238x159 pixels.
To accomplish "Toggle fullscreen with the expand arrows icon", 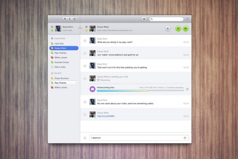I will [188, 19].
